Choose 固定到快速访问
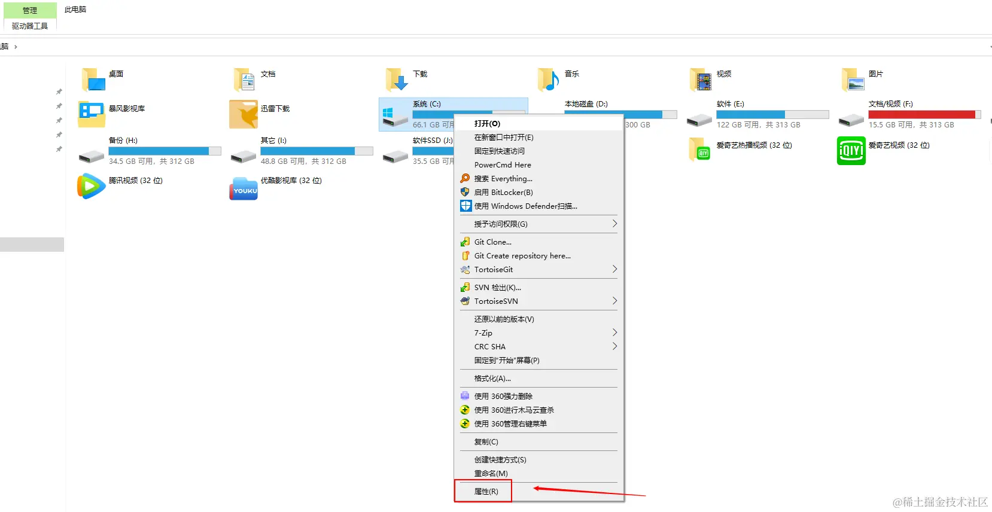 [x=539, y=151]
